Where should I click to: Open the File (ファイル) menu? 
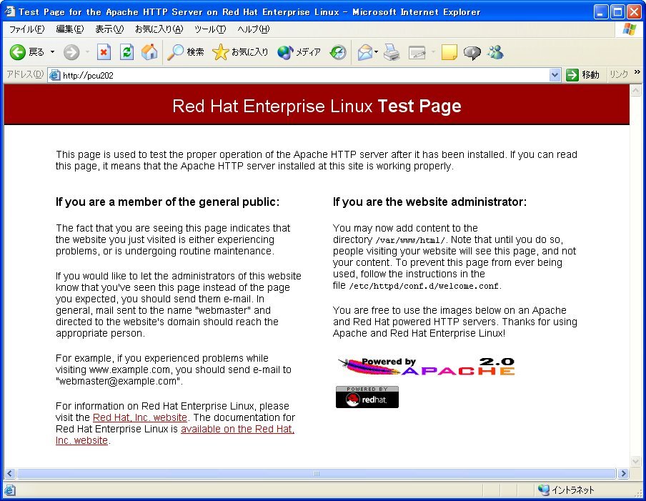click(x=26, y=29)
